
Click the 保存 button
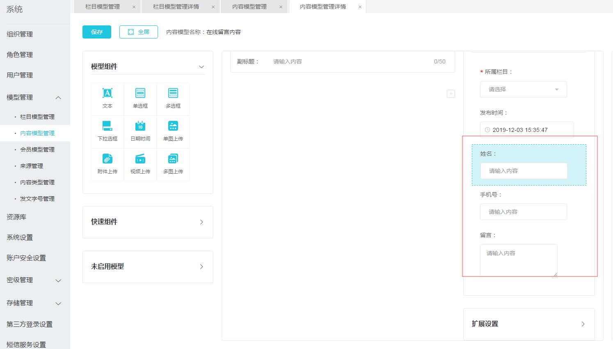tap(97, 32)
